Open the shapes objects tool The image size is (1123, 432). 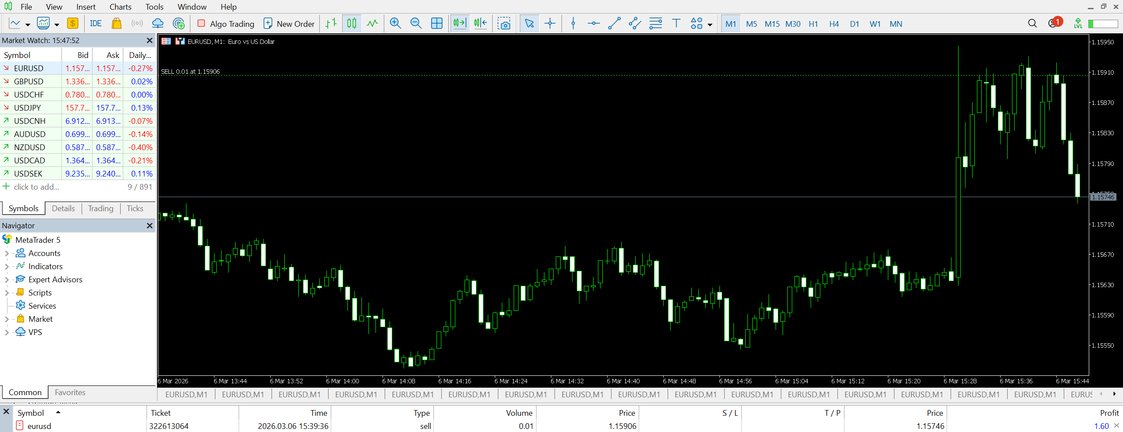697,24
